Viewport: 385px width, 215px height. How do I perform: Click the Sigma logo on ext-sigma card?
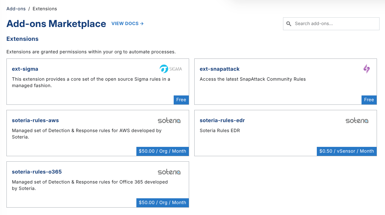(171, 69)
